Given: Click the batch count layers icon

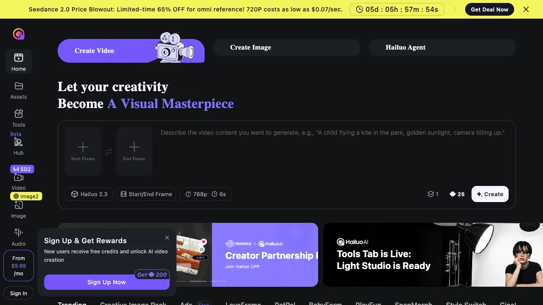Looking at the screenshot, I should click(x=431, y=194).
